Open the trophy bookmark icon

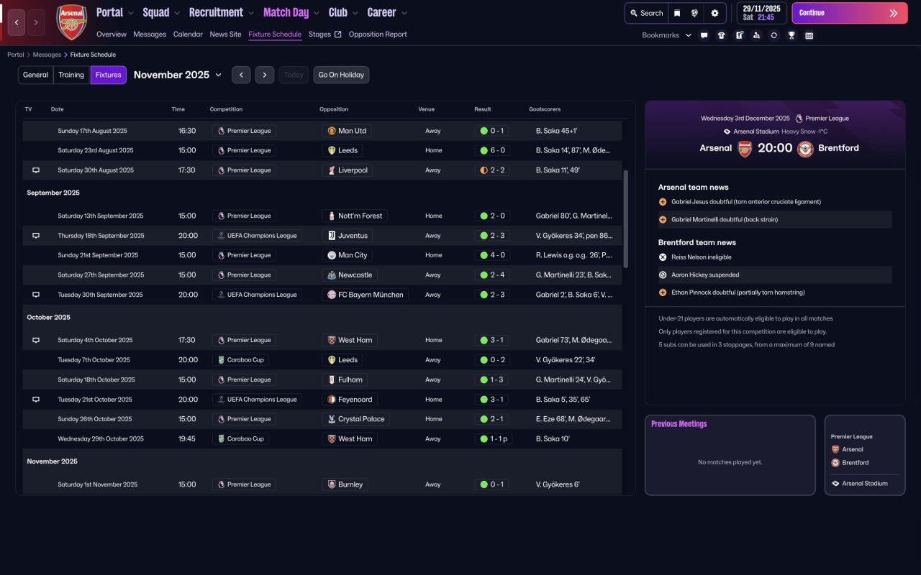coord(791,35)
